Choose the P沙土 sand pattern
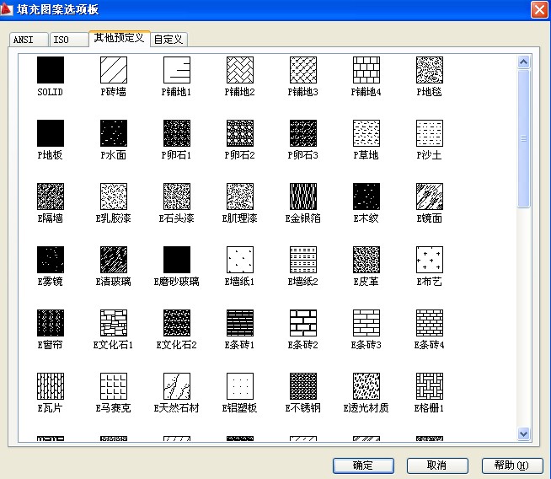This screenshot has width=551, height=479. (x=430, y=133)
